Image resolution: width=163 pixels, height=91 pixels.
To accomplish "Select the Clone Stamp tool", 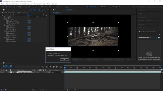I will click(39, 7).
